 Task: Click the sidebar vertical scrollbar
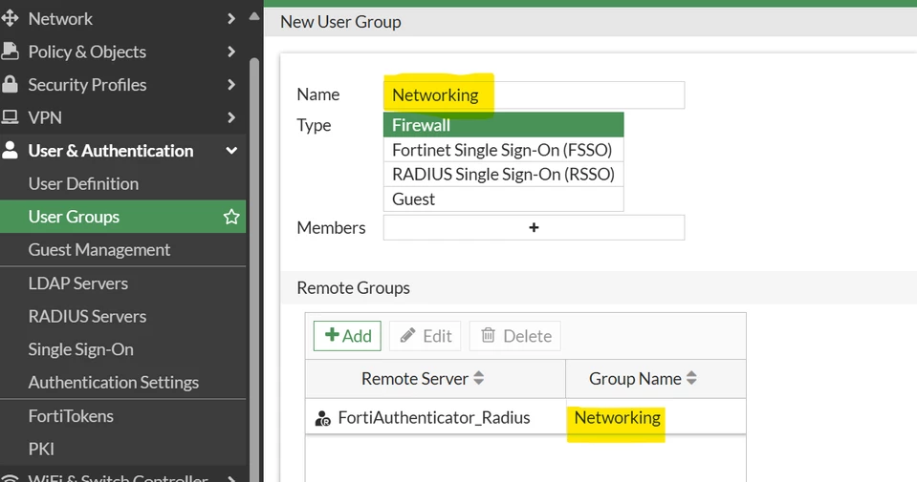tap(253, 268)
